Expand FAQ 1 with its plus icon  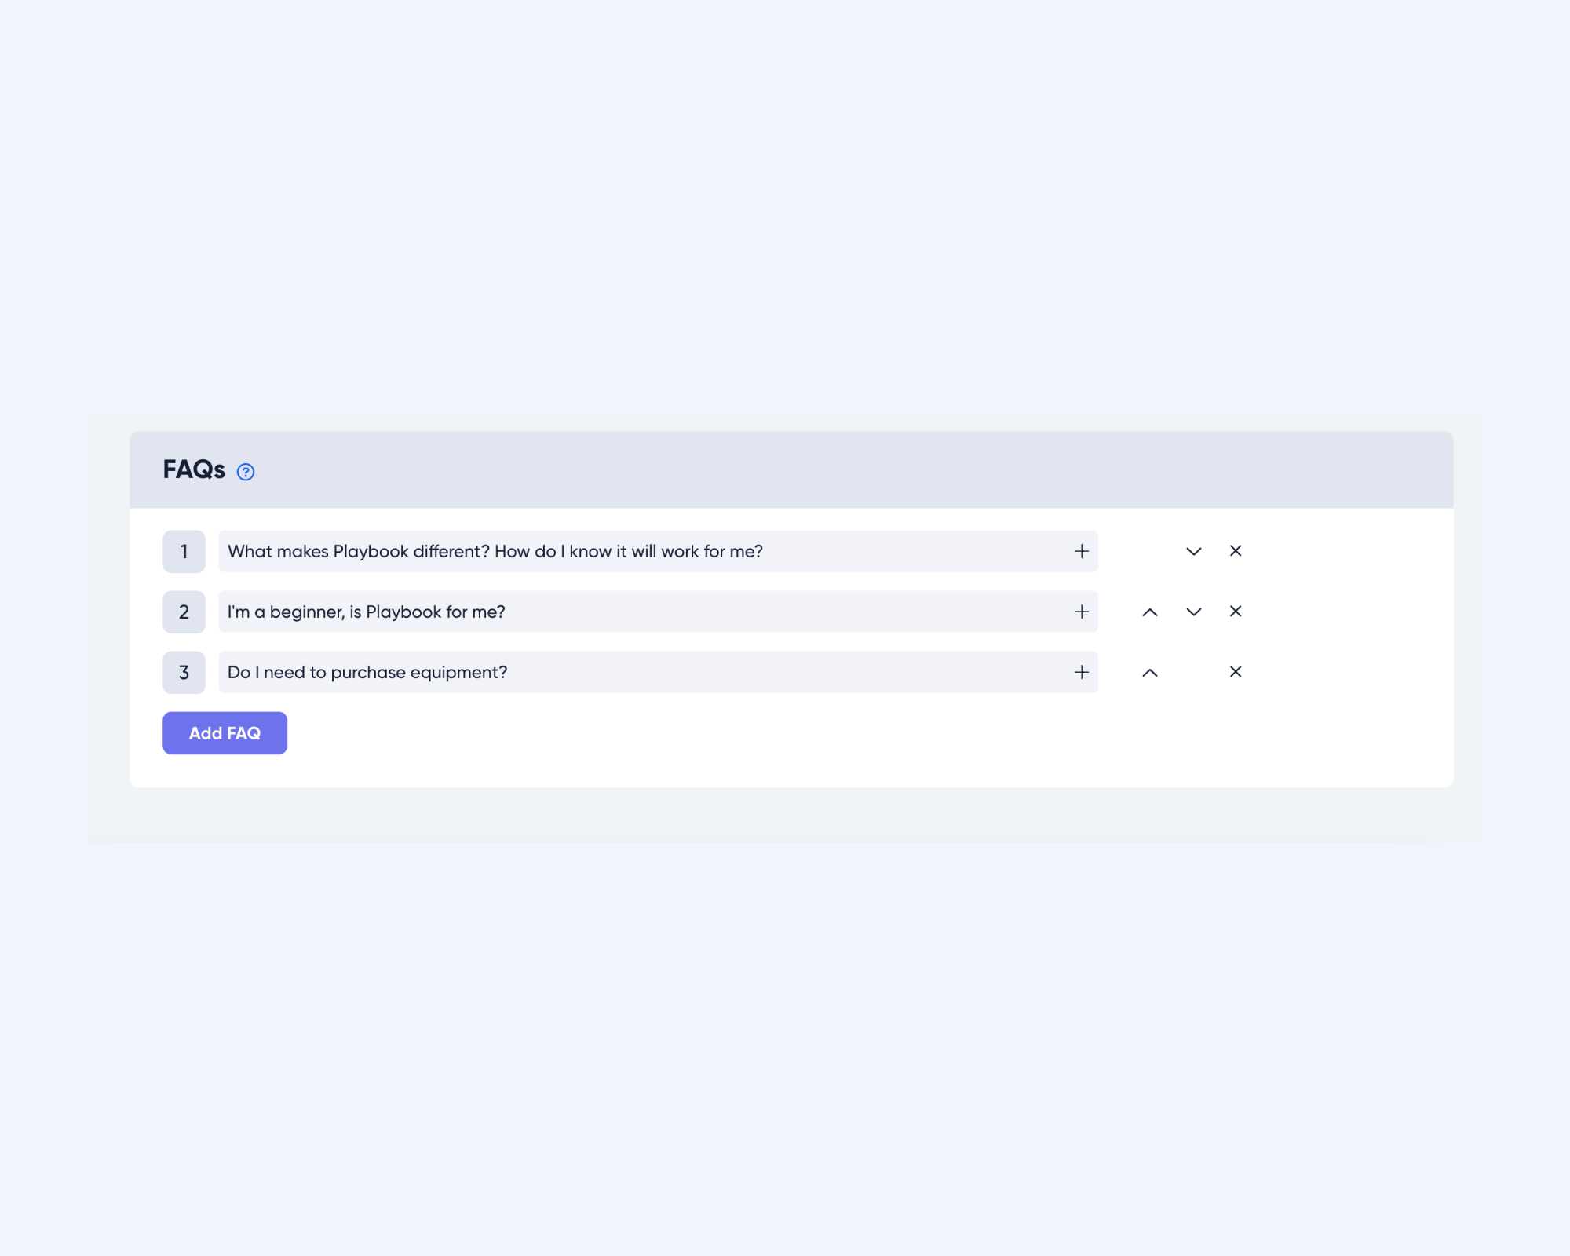click(x=1082, y=551)
